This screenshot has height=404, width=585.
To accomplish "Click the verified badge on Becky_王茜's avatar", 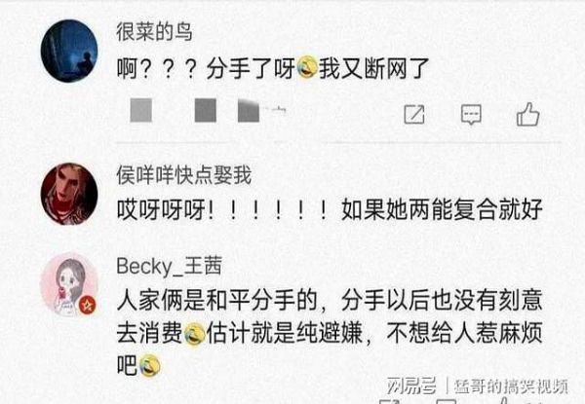I will coord(88,306).
